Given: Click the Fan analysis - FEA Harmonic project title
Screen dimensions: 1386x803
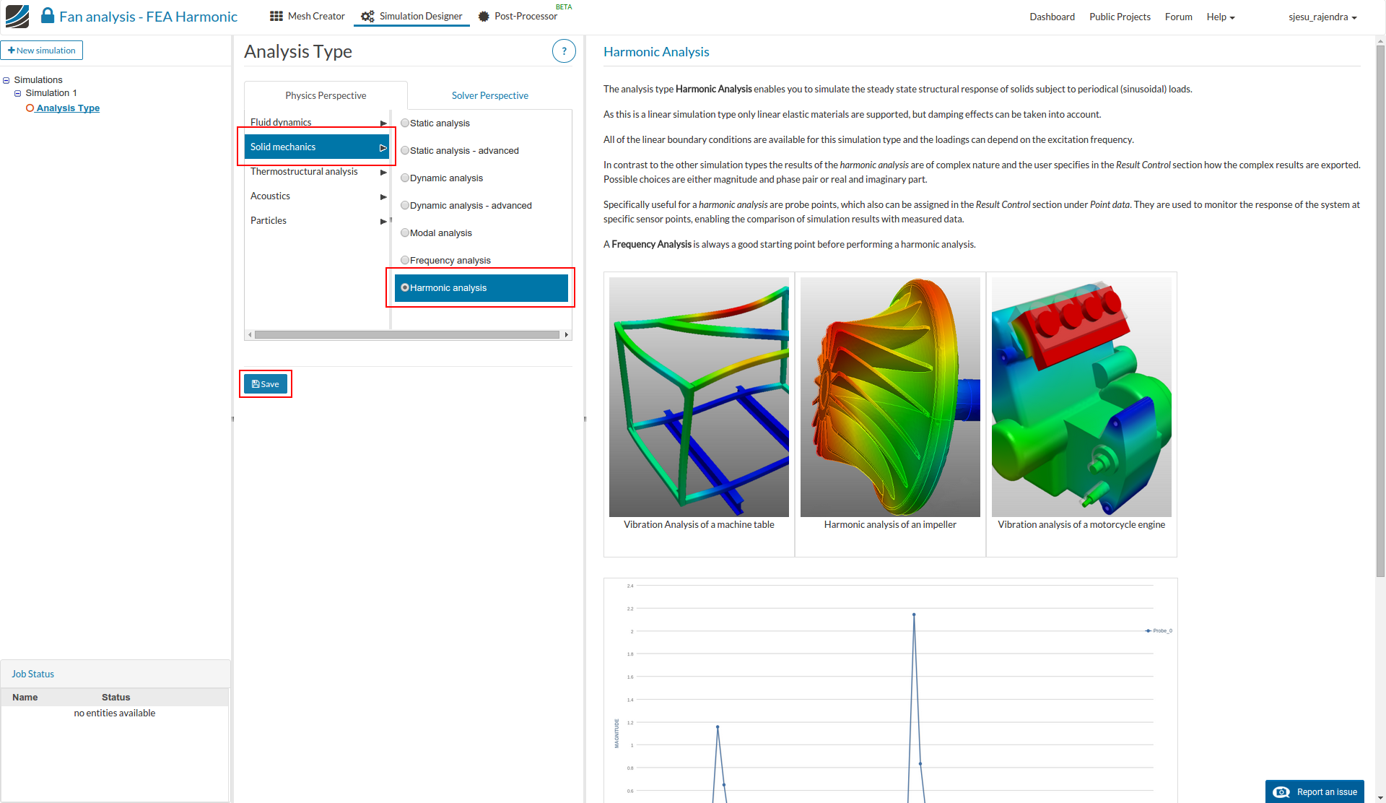Looking at the screenshot, I should [148, 16].
